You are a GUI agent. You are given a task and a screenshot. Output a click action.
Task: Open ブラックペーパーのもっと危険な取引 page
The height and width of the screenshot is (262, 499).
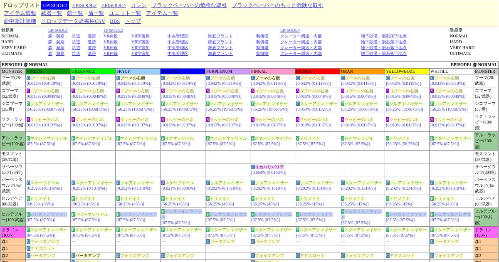coord(277,5)
